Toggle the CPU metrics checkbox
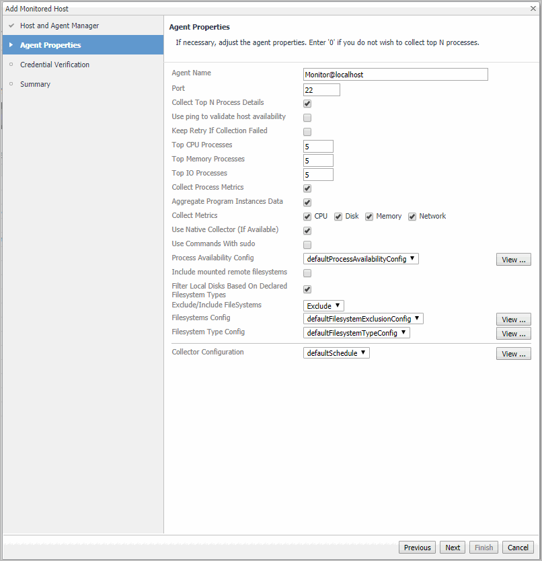The image size is (542, 561). coord(307,217)
